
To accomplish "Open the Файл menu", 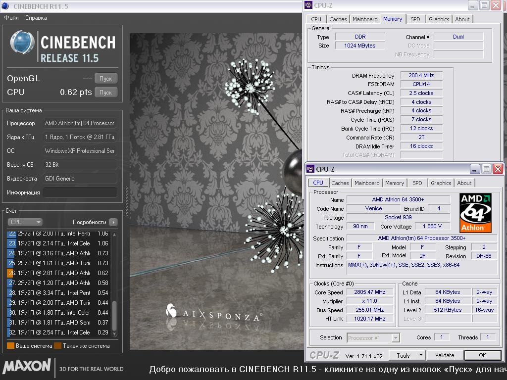I will click(11, 18).
